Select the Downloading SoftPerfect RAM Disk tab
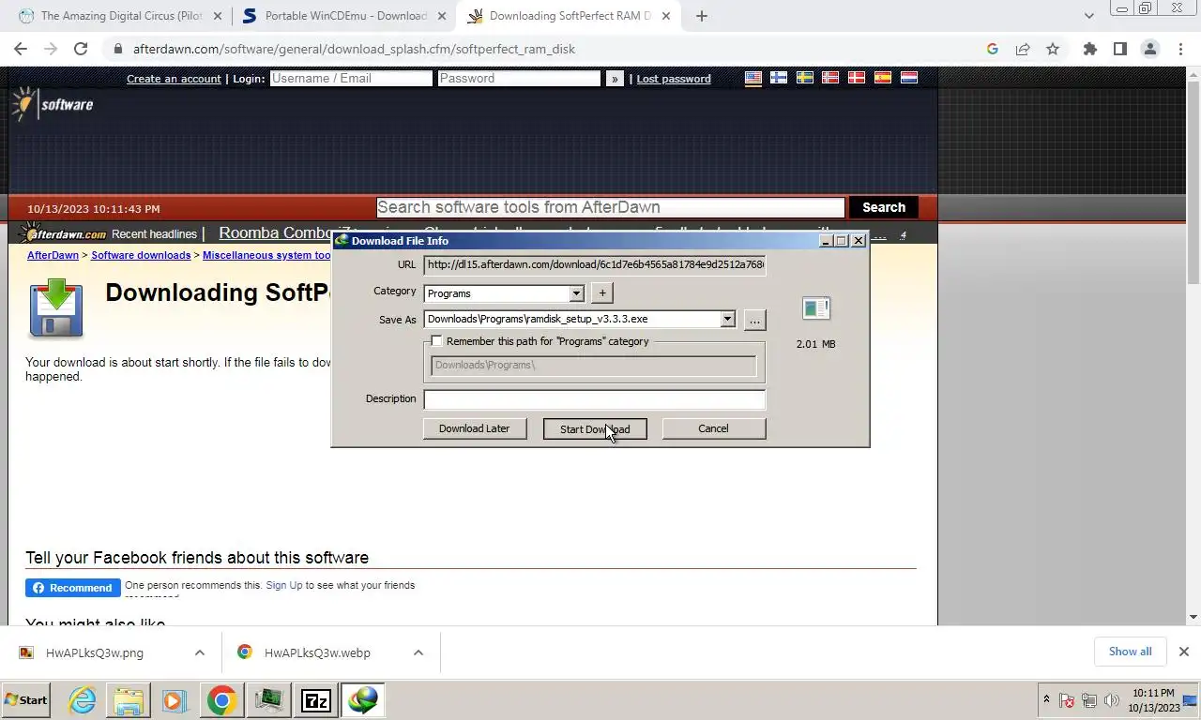1201x720 pixels. [x=569, y=16]
